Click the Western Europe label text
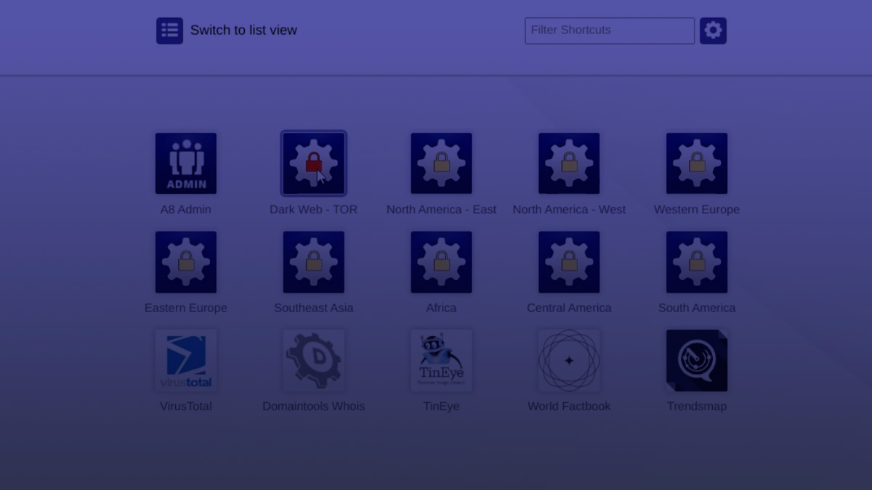The image size is (872, 490). (697, 209)
